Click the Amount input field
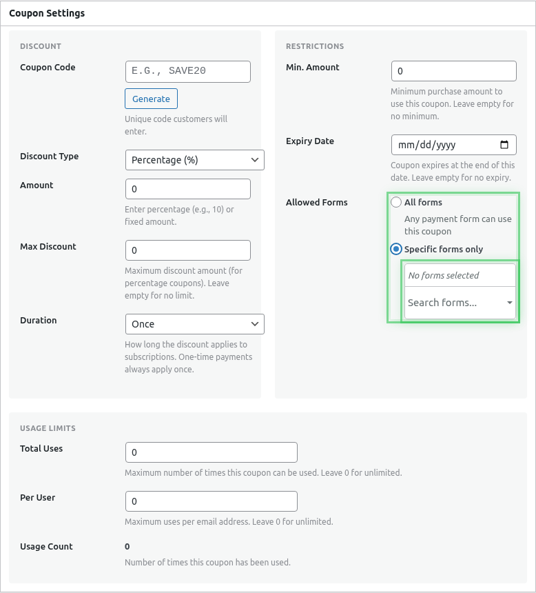The width and height of the screenshot is (536, 593). pos(187,188)
